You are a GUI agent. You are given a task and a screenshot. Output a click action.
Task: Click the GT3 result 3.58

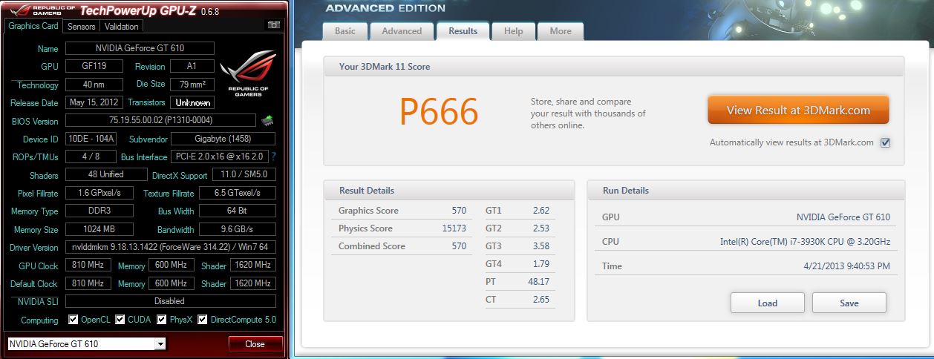coord(541,246)
